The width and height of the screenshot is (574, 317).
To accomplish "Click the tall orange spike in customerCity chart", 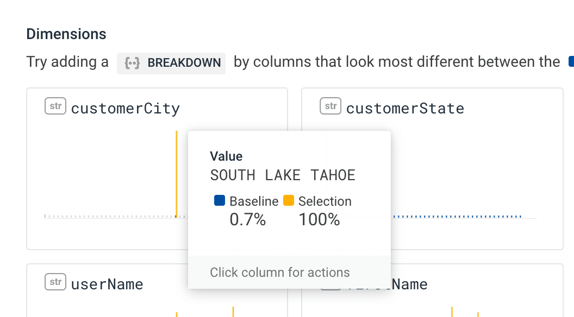I will coord(177,174).
